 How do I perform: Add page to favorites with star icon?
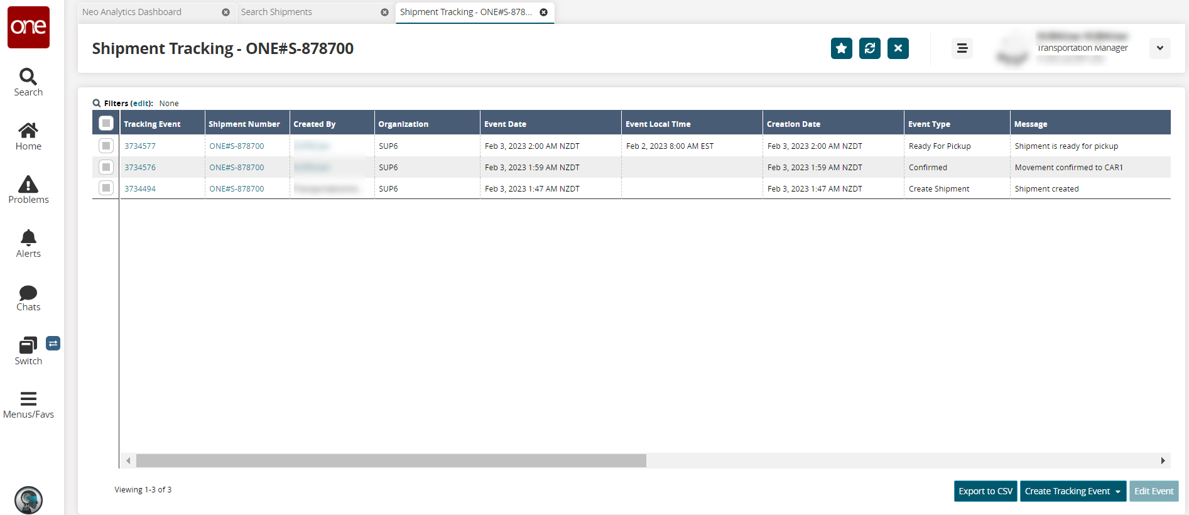842,48
